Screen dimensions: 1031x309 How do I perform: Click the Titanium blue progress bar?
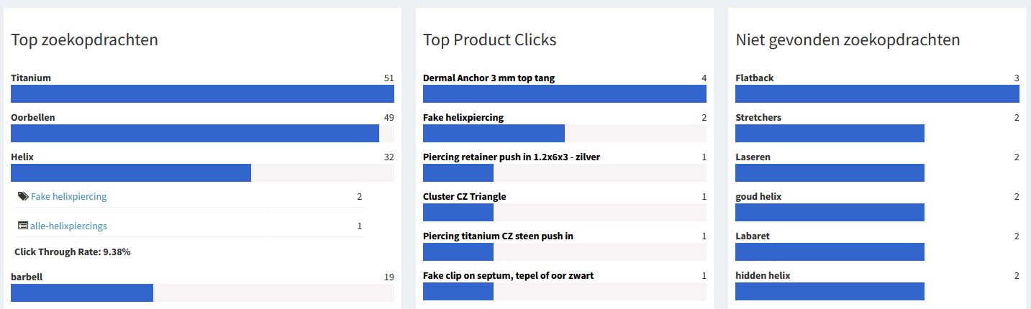(202, 94)
